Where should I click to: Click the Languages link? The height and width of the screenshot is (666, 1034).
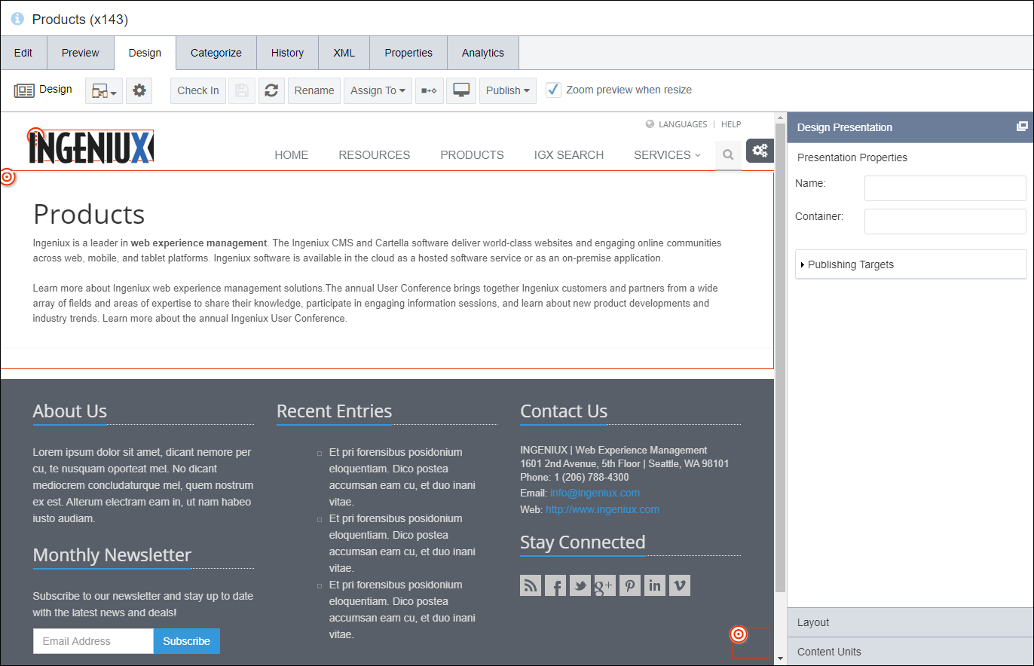683,124
